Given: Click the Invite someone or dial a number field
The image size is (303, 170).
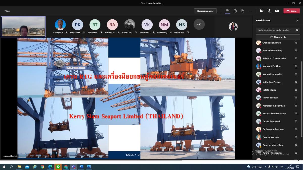Looking at the screenshot, I should 276,30.
